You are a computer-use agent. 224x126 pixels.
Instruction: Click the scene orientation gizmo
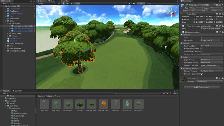(x=171, y=13)
